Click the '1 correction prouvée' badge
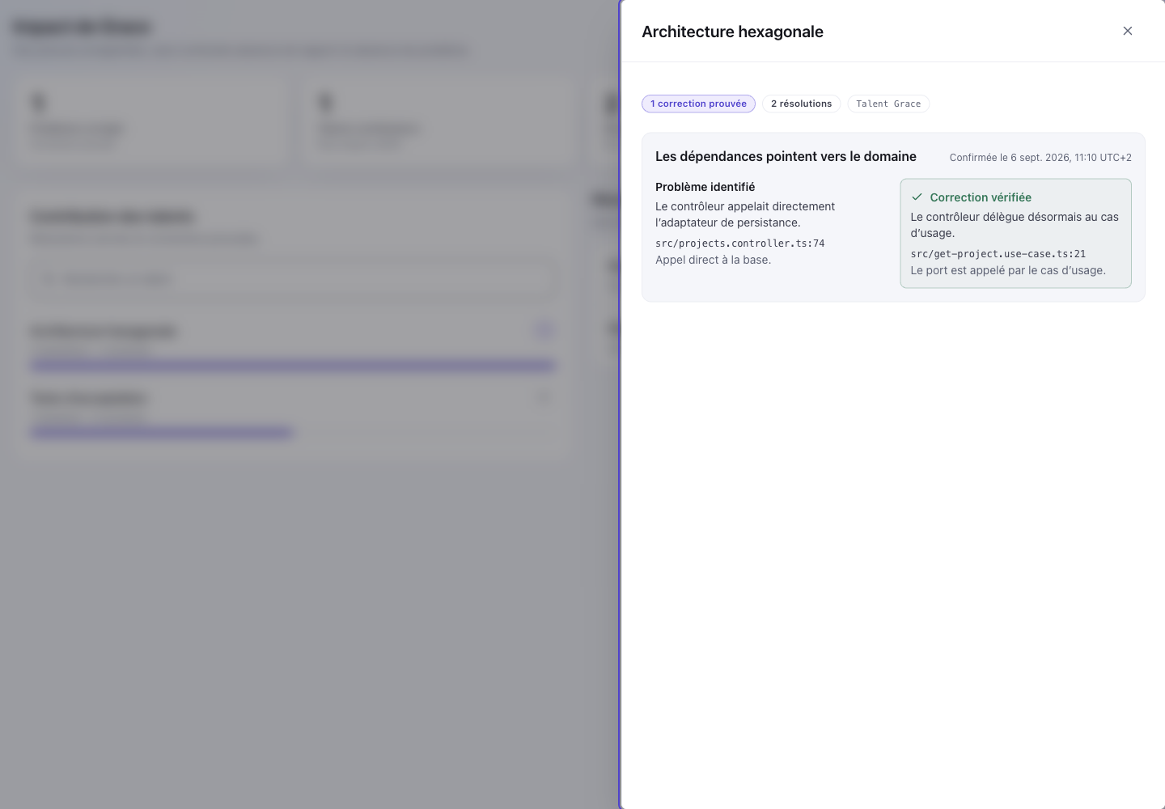The height and width of the screenshot is (809, 1165). [698, 104]
